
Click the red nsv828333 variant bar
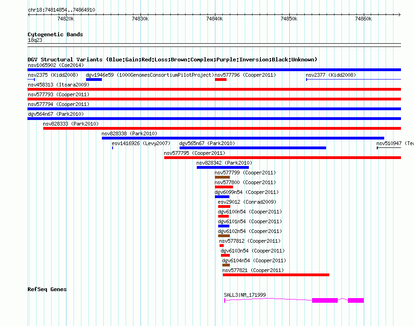tap(222, 128)
